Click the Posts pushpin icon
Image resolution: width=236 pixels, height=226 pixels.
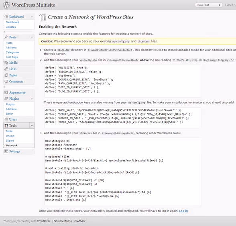(x=6, y=37)
